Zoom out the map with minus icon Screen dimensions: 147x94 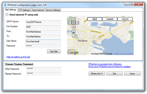coord(73,36)
